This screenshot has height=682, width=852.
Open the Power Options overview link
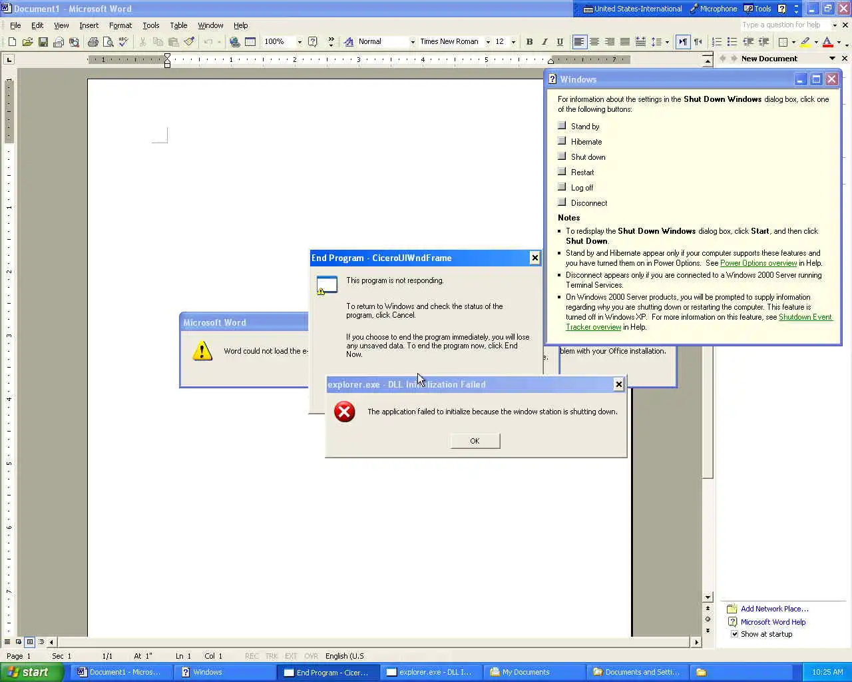pyautogui.click(x=758, y=263)
